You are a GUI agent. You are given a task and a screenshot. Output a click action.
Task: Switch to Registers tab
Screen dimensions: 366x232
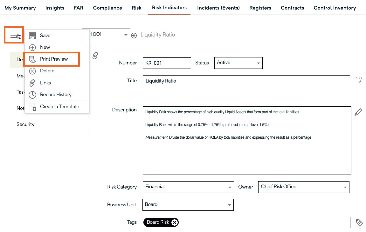point(260,8)
